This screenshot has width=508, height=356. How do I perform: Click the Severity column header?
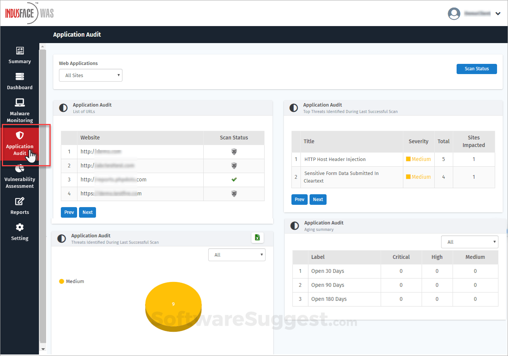click(418, 141)
